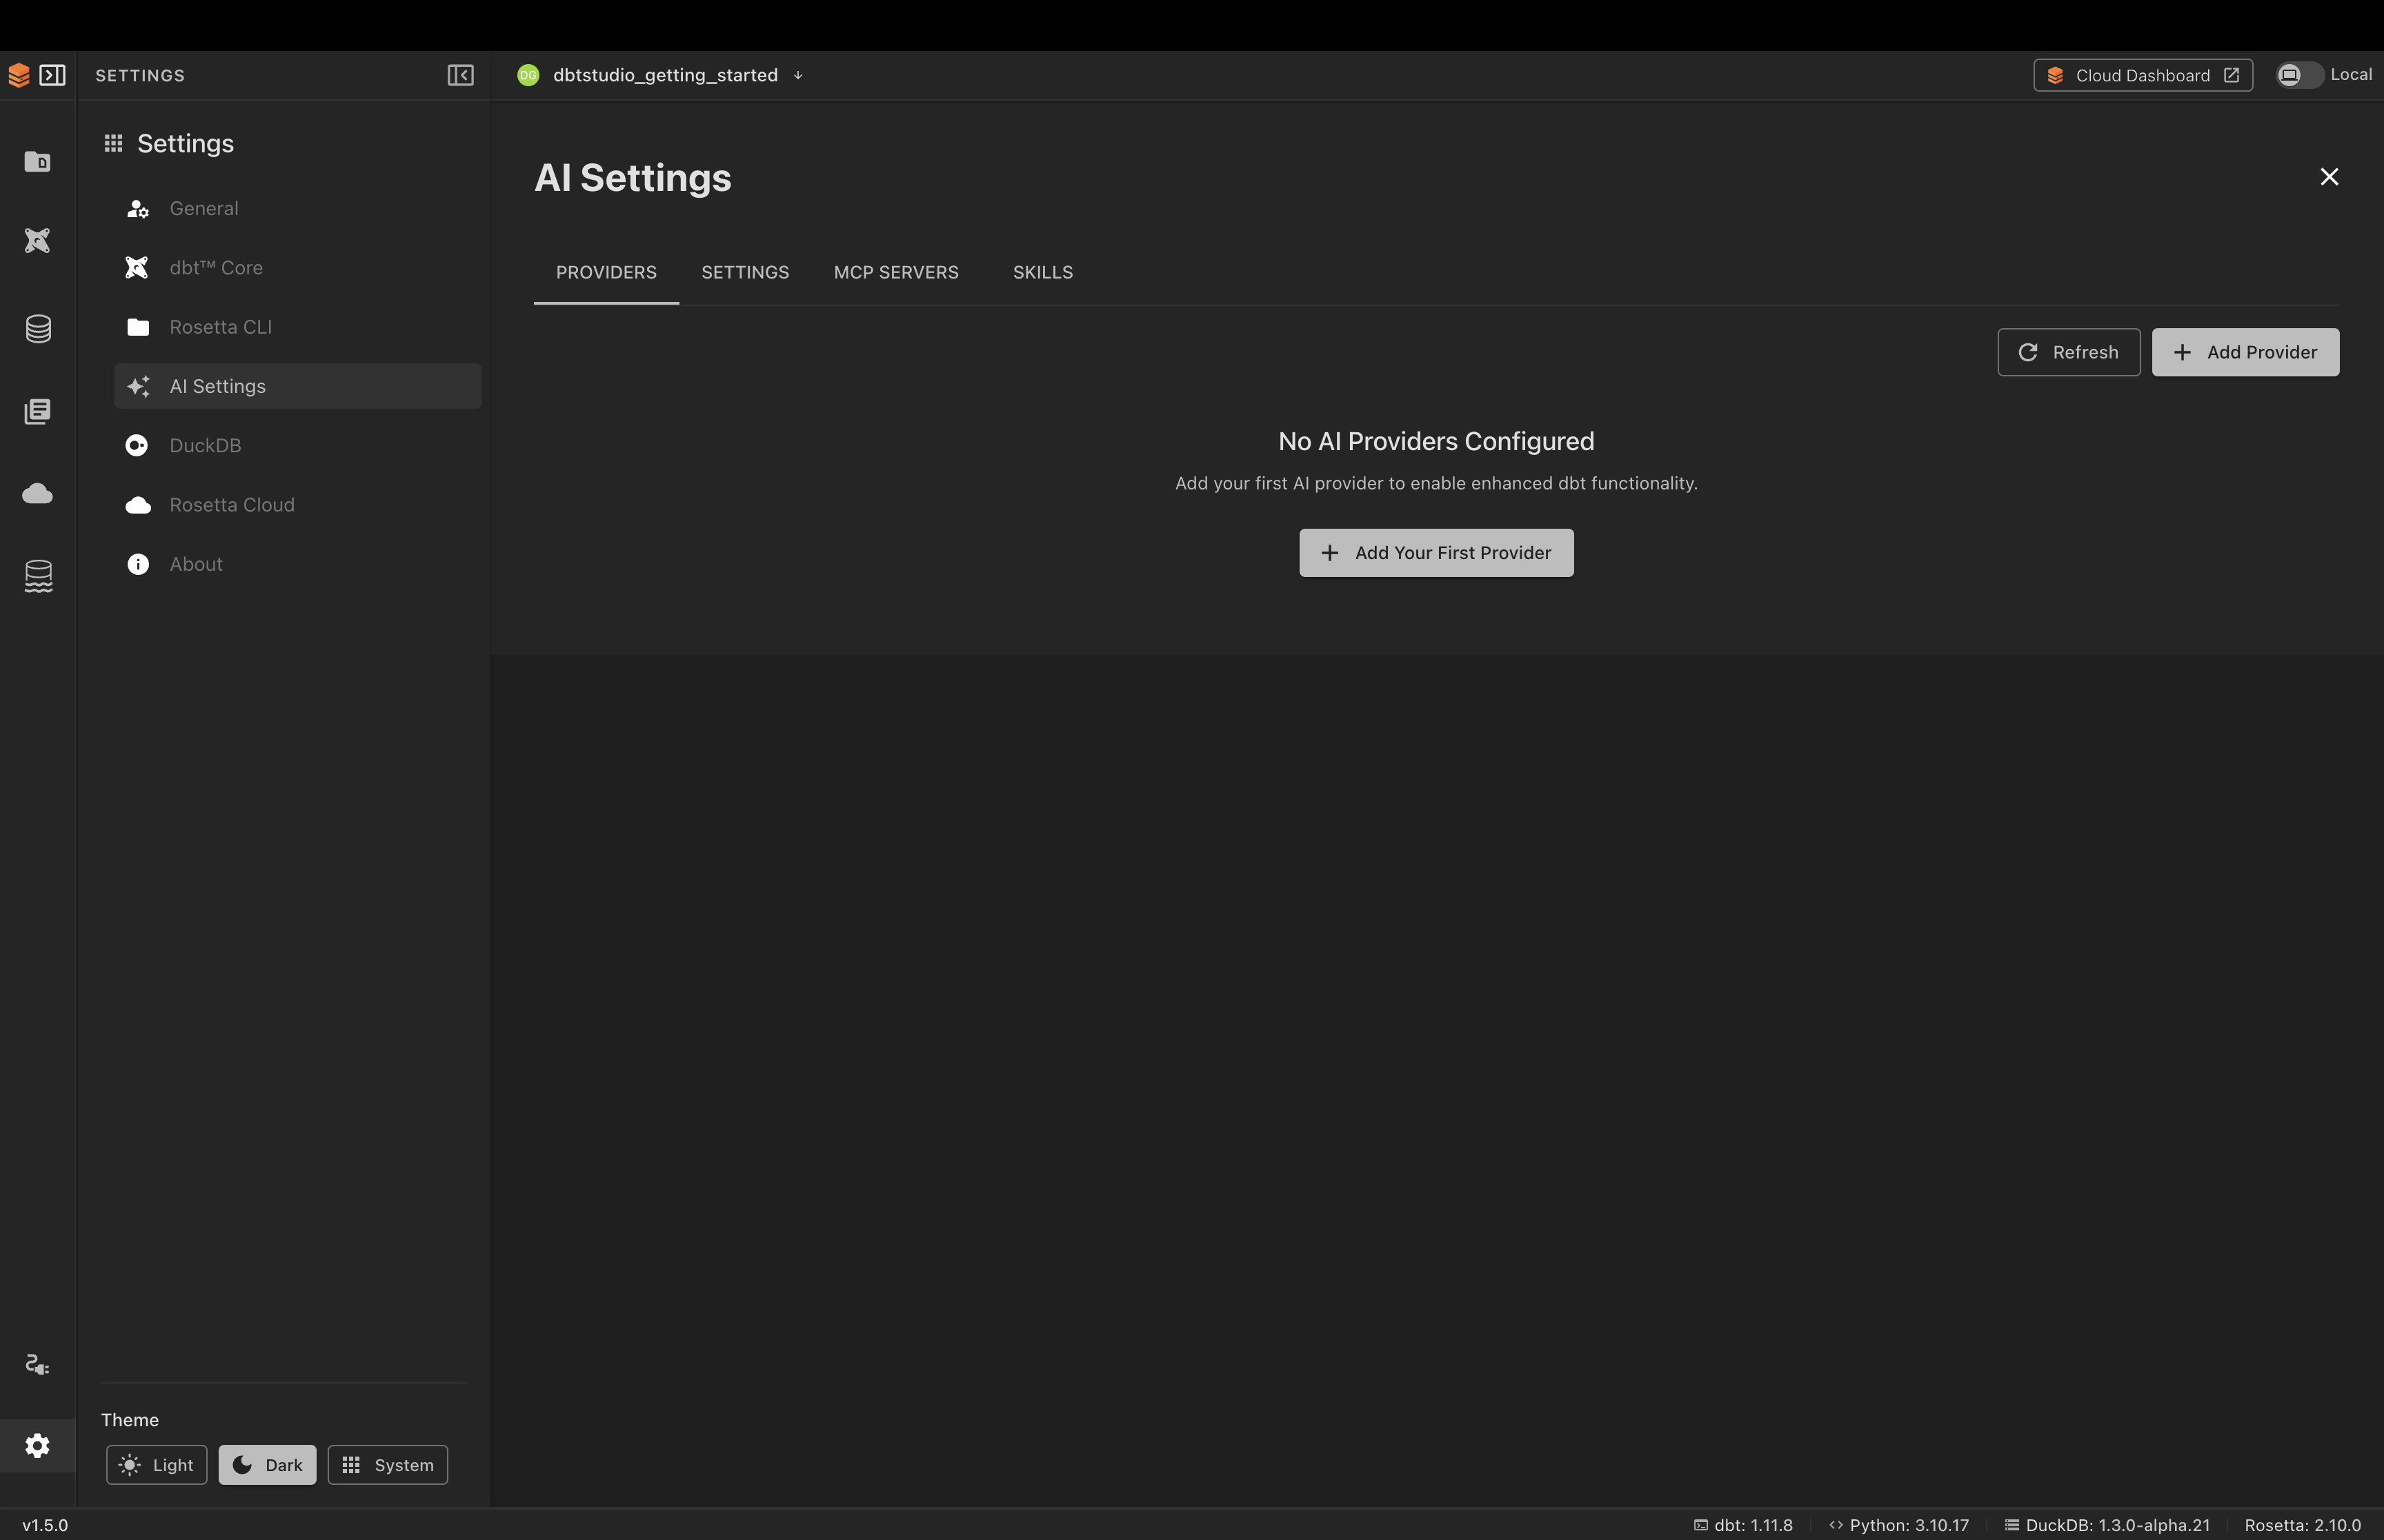Open the DuckDB settings section
This screenshot has width=2384, height=1540.
[297, 446]
